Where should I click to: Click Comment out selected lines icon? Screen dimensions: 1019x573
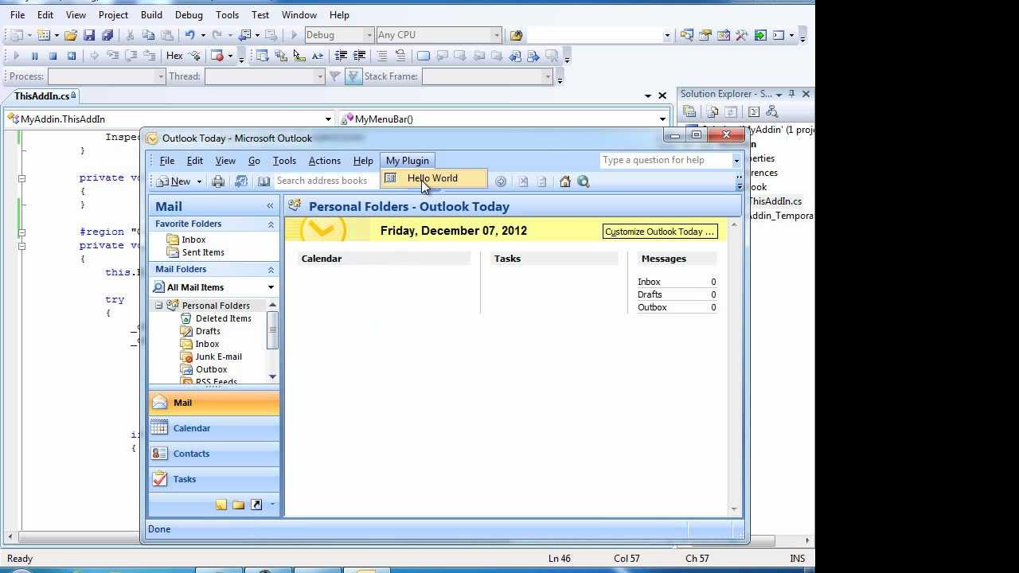382,56
